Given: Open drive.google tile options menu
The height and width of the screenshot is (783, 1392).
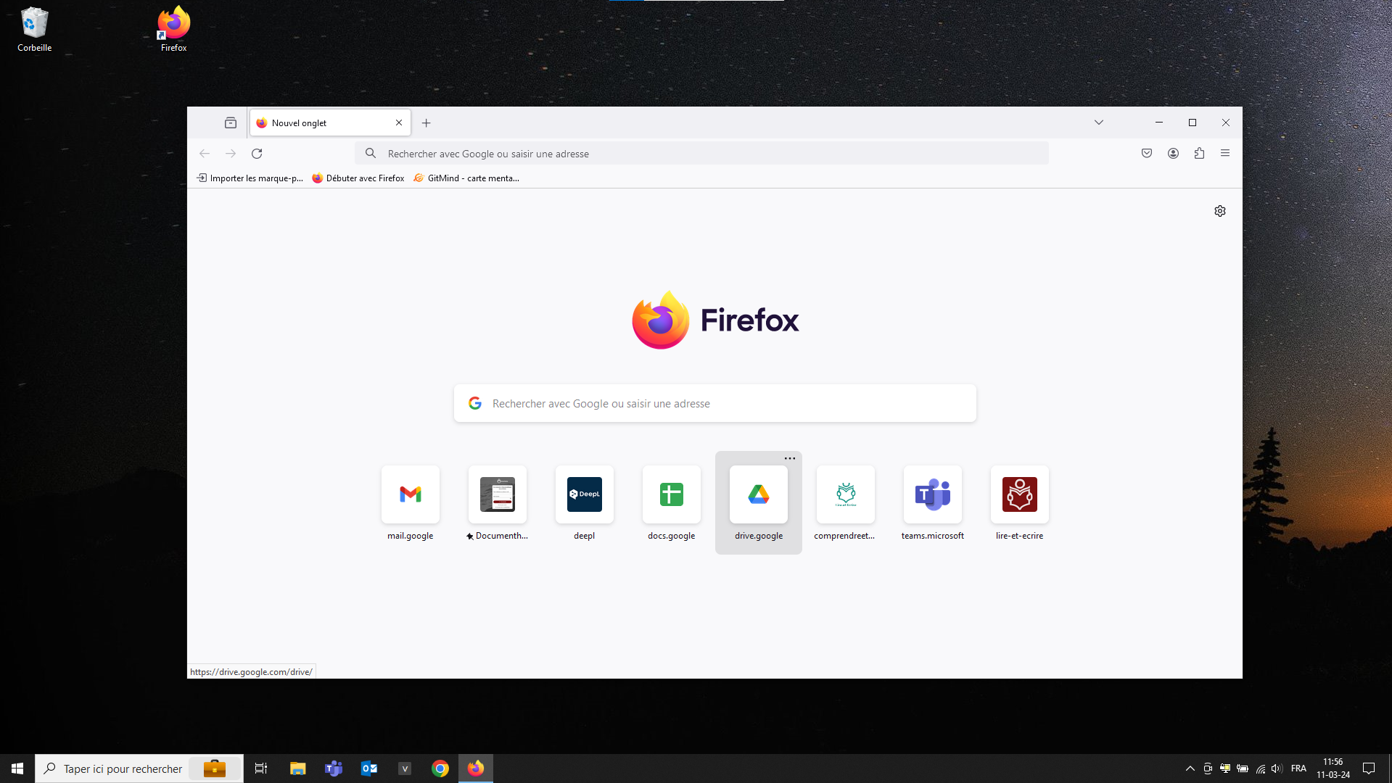Looking at the screenshot, I should (x=790, y=458).
